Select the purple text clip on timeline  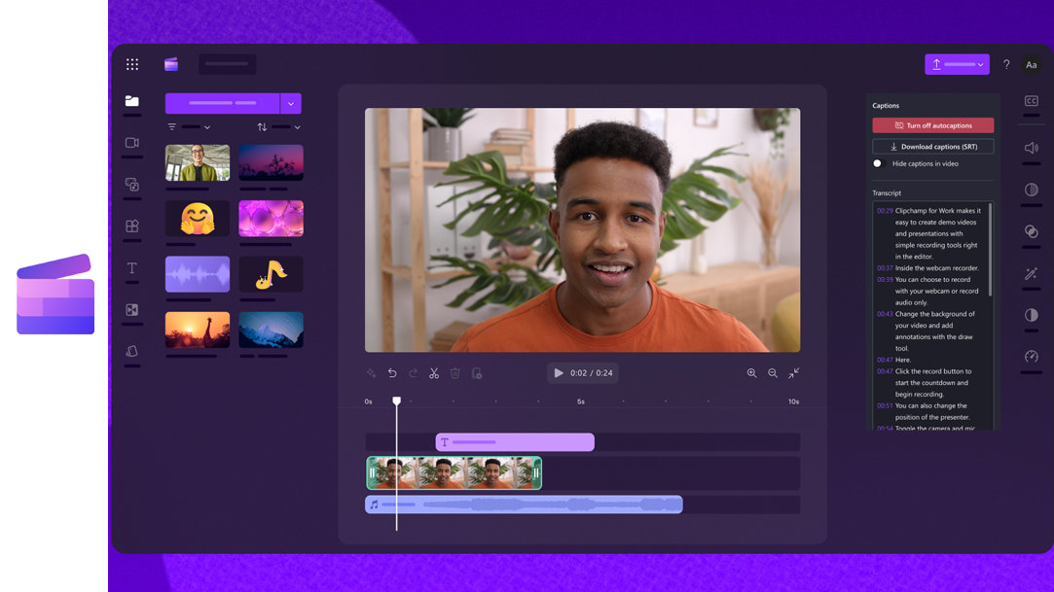coord(515,441)
